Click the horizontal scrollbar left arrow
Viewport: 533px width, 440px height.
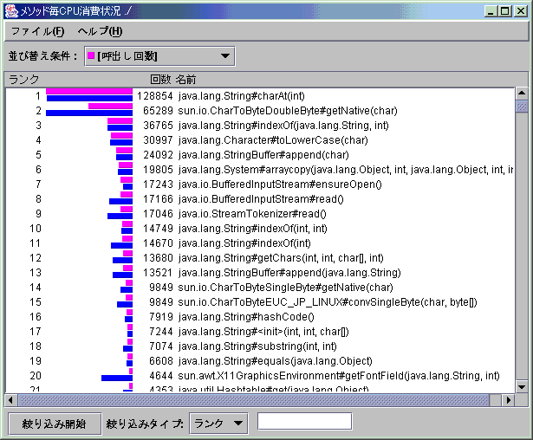point(10,400)
